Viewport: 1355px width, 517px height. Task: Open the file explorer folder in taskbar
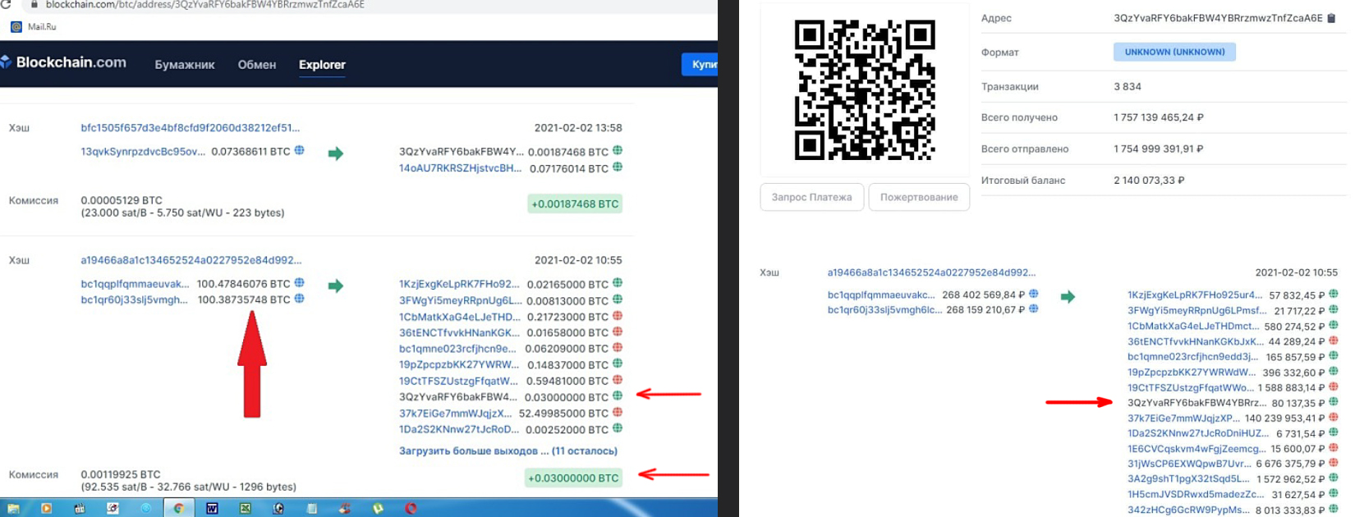pos(13,509)
